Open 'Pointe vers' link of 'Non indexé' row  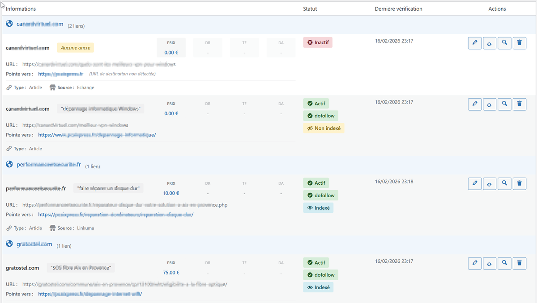coord(97,134)
